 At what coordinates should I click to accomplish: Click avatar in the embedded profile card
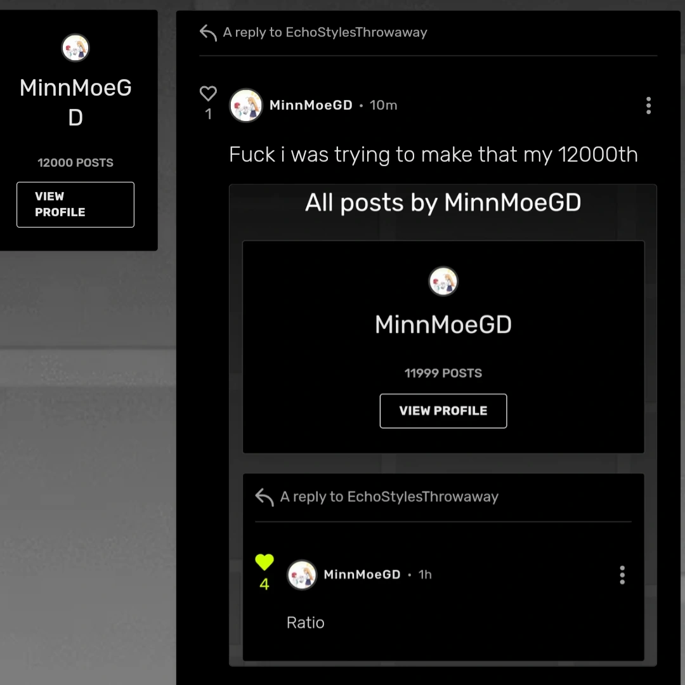443,282
